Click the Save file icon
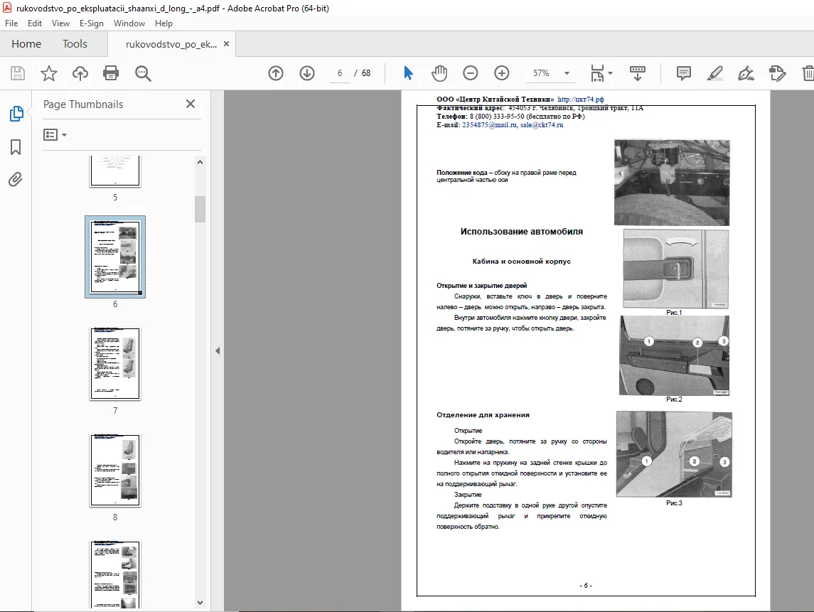Viewport: 814px width, 612px height. pos(18,73)
